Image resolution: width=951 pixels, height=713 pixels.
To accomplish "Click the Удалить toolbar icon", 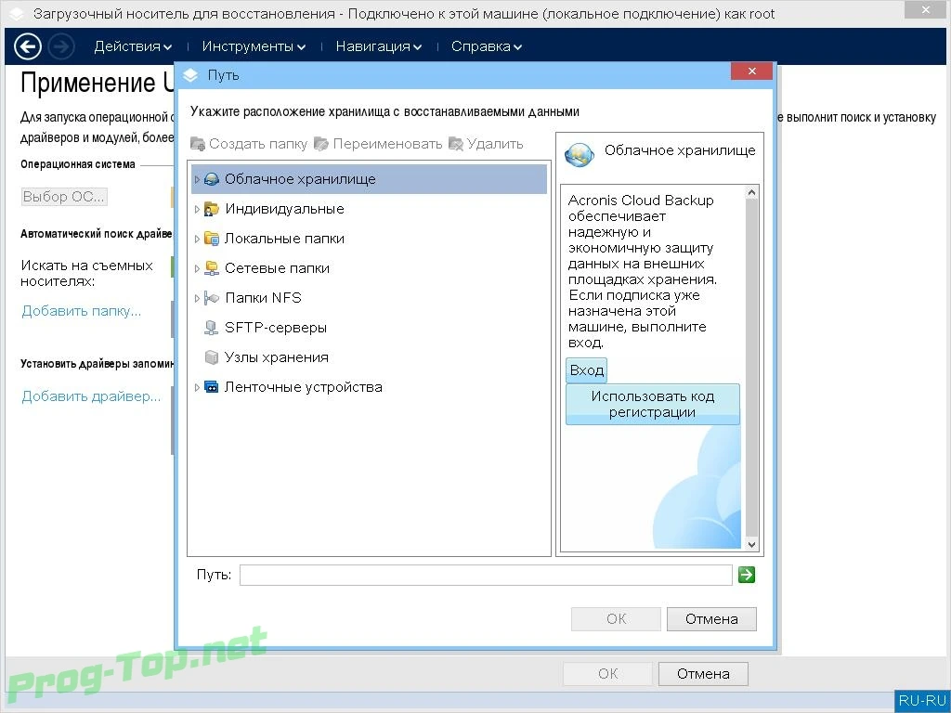I will pos(455,144).
